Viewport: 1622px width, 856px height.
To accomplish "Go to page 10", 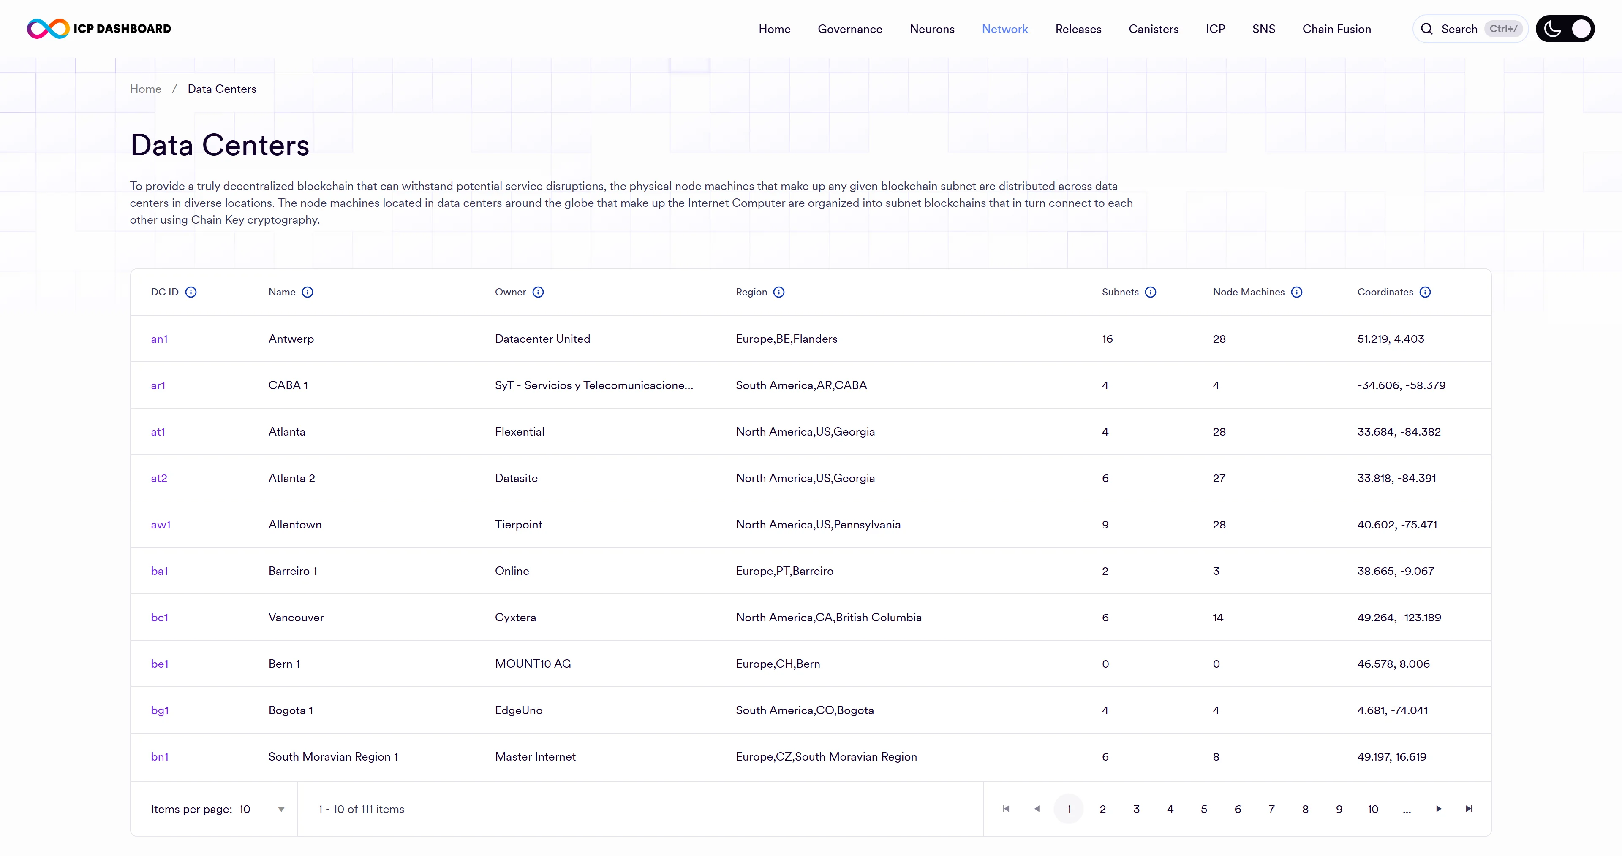I will [x=1373, y=810].
